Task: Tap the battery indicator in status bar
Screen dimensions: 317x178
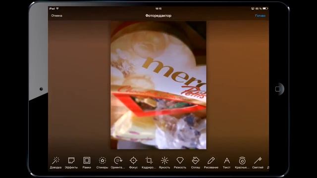Action: (265, 8)
